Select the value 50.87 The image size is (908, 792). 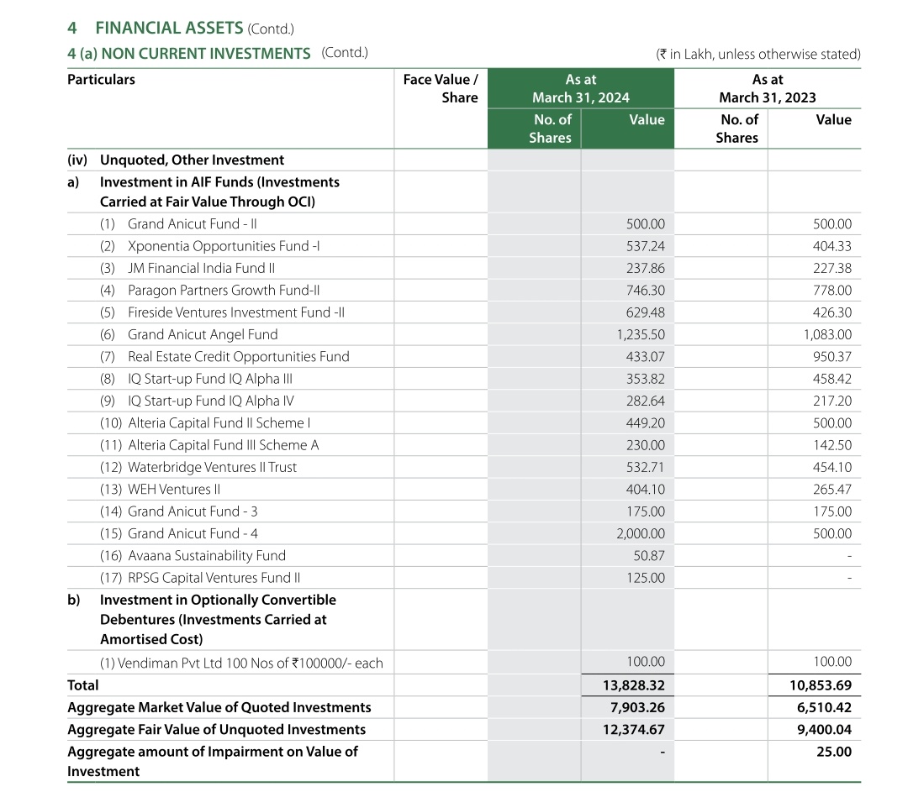(648, 555)
